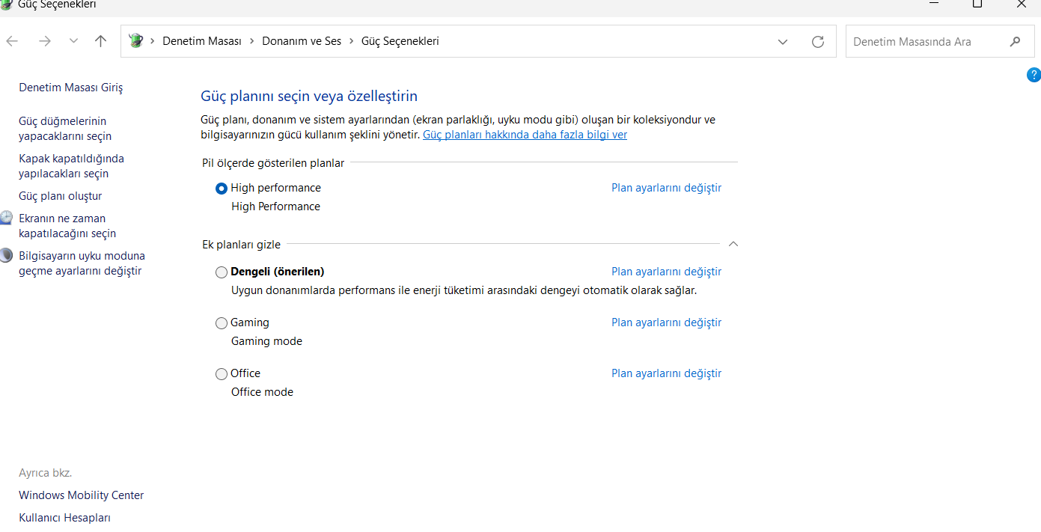Select the Gaming power plan
Image resolution: width=1041 pixels, height=532 pixels.
point(222,323)
